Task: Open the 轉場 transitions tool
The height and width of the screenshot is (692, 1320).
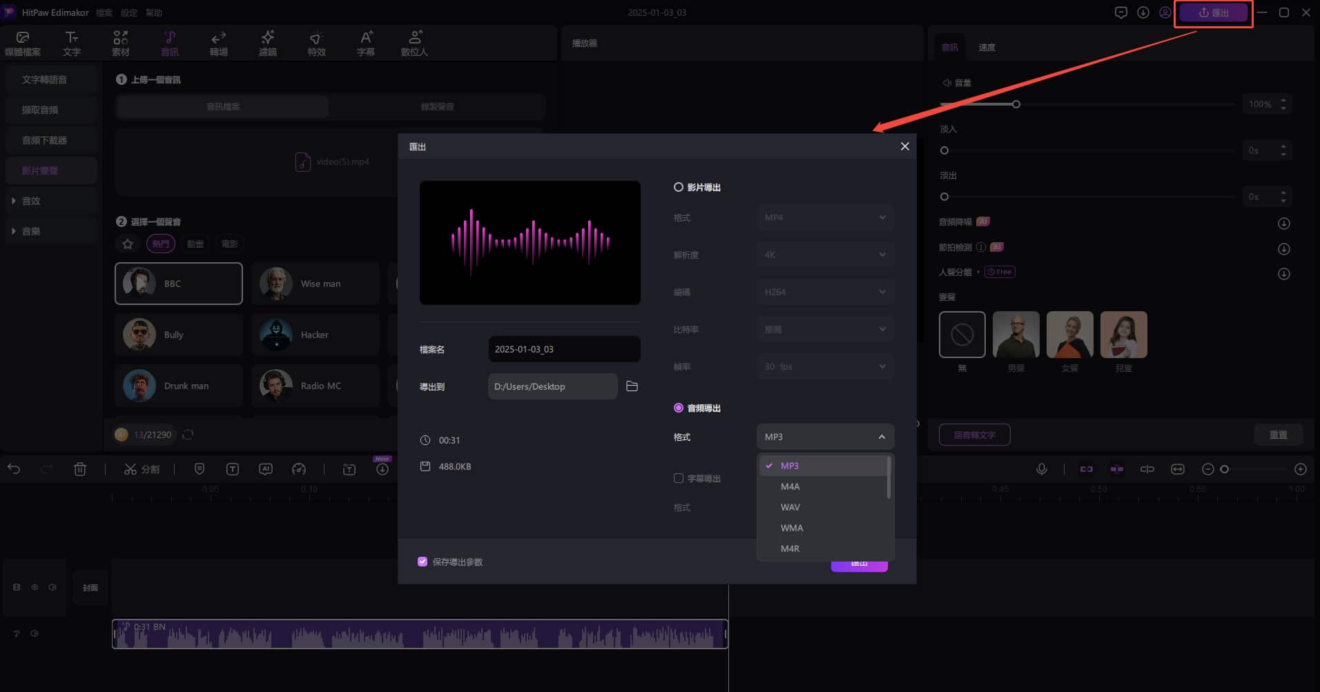Action: (x=218, y=43)
